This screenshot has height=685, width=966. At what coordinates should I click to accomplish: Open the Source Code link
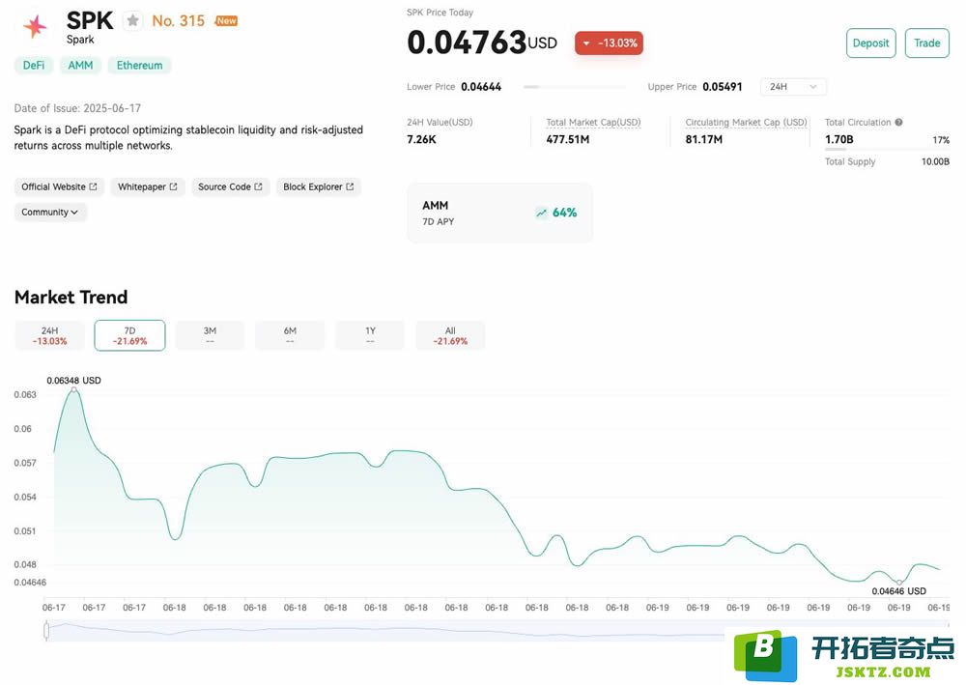[230, 186]
